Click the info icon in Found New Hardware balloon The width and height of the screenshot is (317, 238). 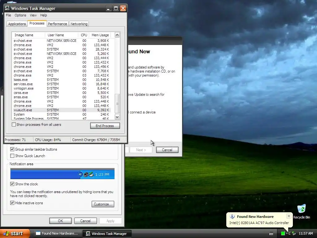pos(232,217)
